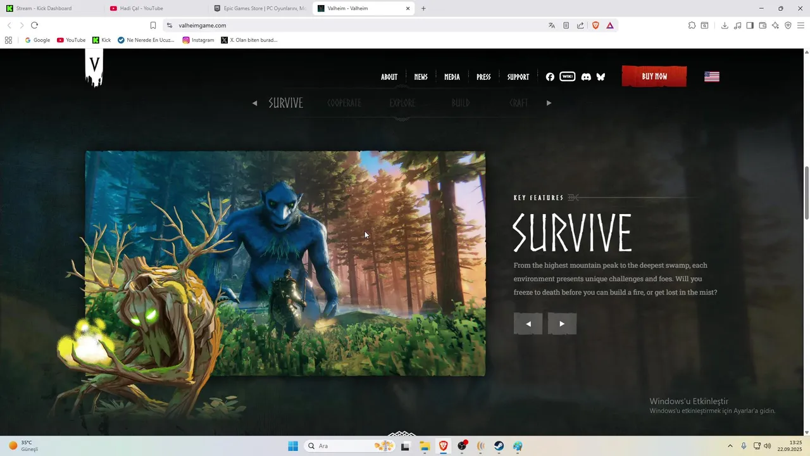The height and width of the screenshot is (456, 810).
Task: Open the Leo AI sparkle icon
Action: pos(775,25)
